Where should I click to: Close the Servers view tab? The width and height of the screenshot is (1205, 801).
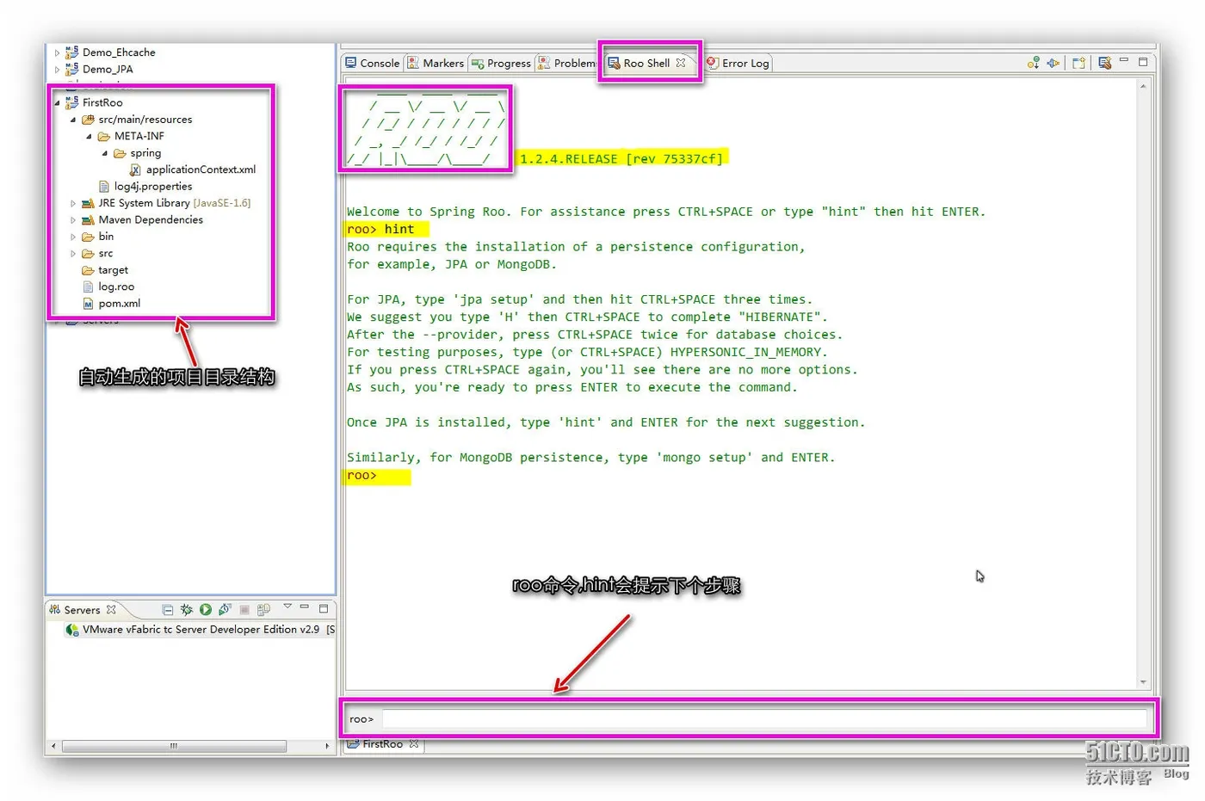point(111,610)
